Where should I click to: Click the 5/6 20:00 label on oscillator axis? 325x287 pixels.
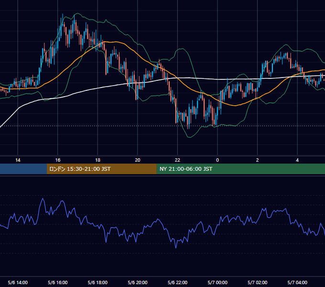pos(138,282)
